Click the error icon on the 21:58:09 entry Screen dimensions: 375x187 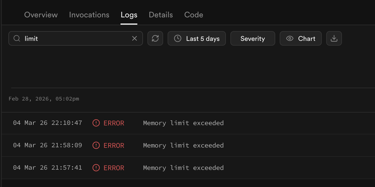coord(96,145)
